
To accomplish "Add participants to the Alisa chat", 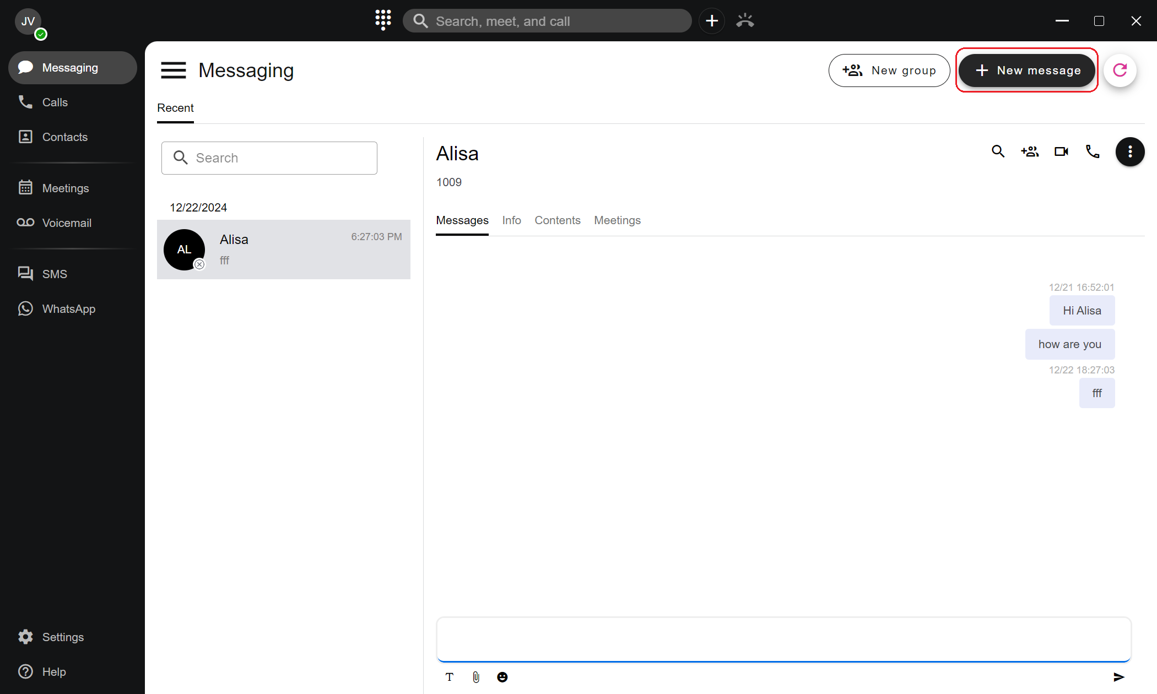I will [x=1029, y=151].
